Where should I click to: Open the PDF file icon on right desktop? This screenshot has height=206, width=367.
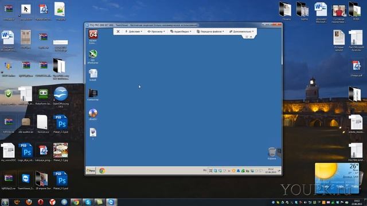[x=356, y=68]
